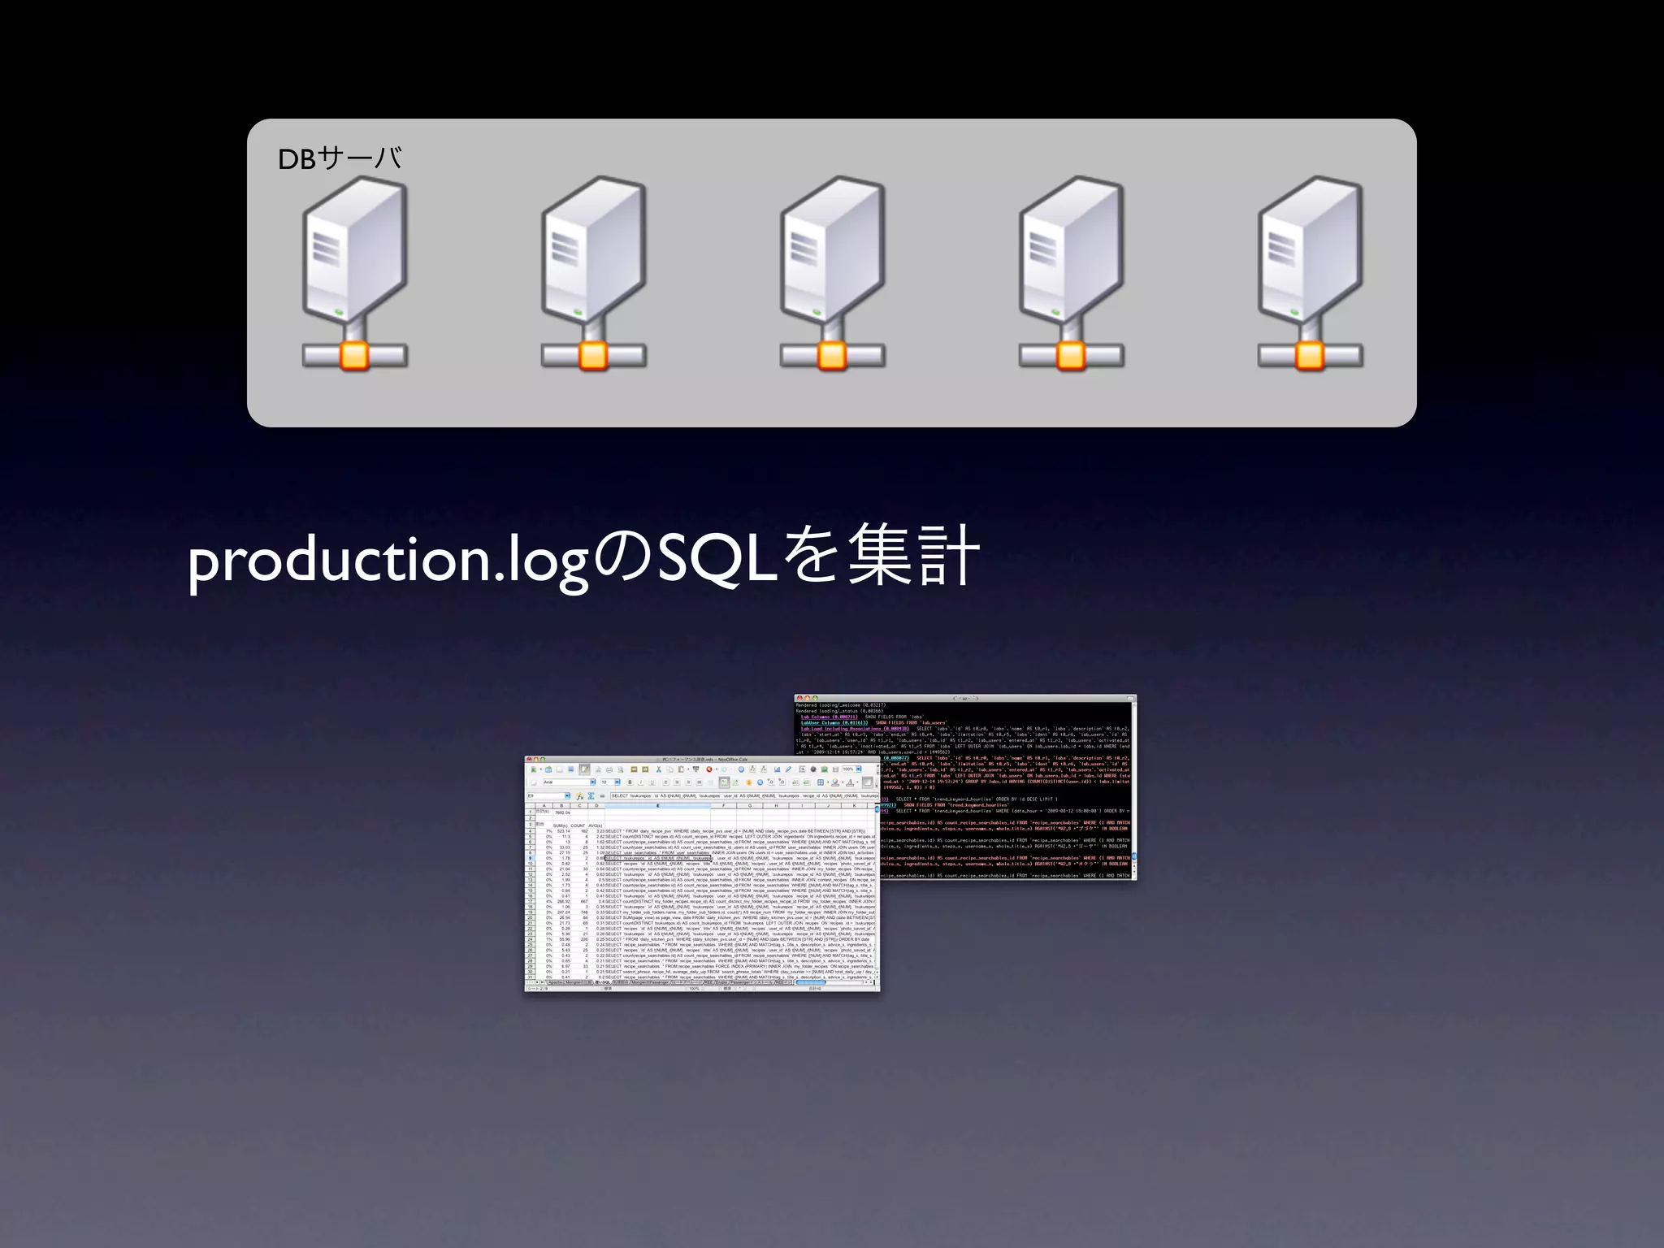Click the DBサーバ label
This screenshot has height=1248, width=1664.
pyautogui.click(x=340, y=158)
